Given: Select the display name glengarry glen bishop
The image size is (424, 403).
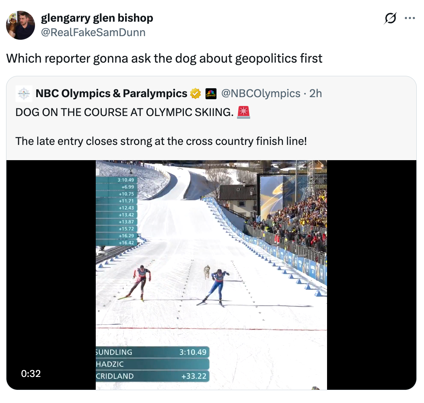Looking at the screenshot, I should point(97,18).
